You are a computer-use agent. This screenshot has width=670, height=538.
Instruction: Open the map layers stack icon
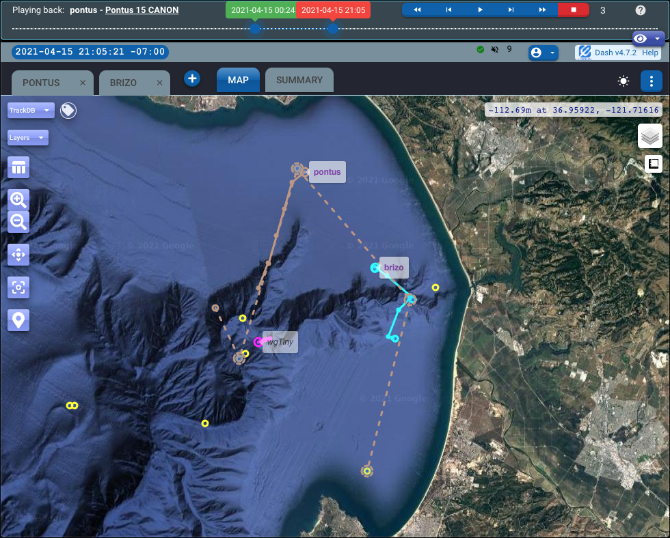(x=649, y=137)
